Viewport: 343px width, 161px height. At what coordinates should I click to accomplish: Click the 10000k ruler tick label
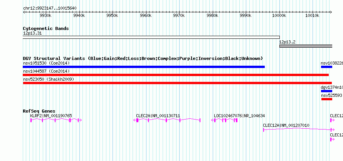[279, 16]
